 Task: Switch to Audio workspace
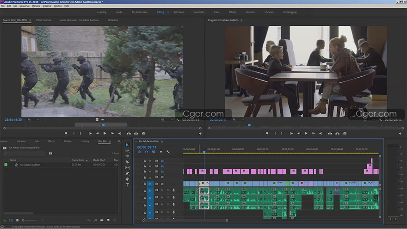tap(119, 12)
